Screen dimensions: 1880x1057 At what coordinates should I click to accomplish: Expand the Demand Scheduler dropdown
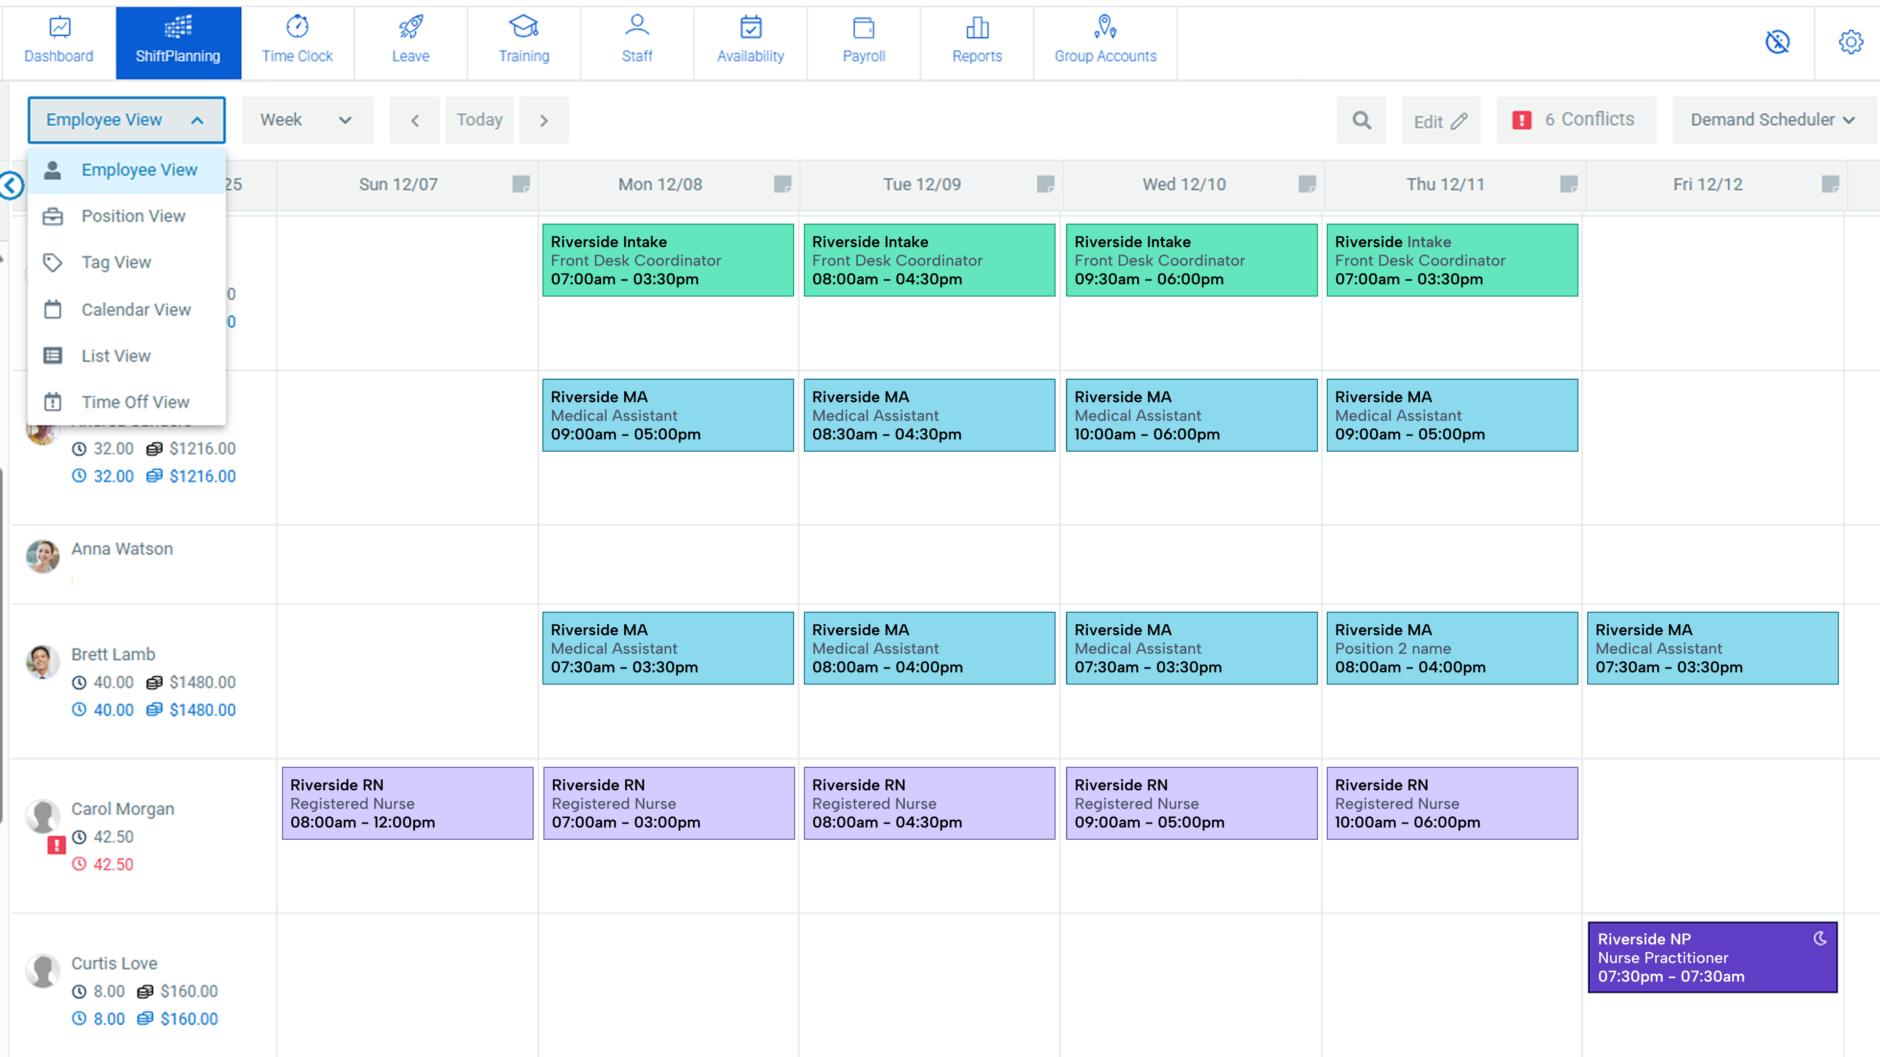click(1773, 120)
